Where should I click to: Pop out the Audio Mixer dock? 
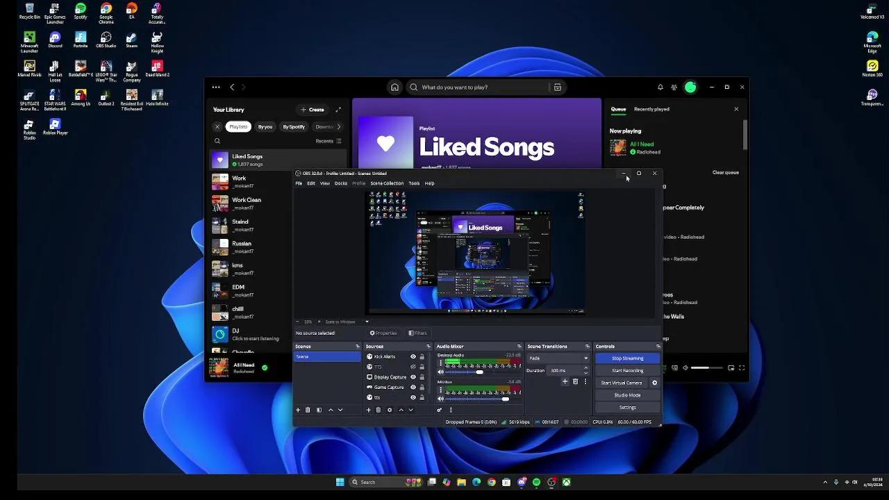click(519, 347)
